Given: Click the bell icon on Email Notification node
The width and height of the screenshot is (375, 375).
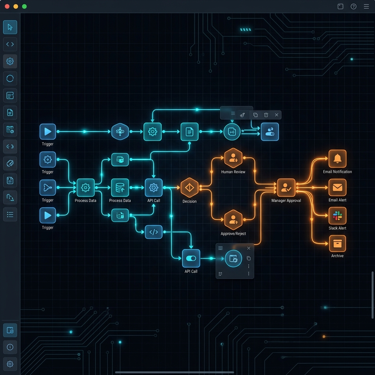Looking at the screenshot, I should pyautogui.click(x=337, y=158).
